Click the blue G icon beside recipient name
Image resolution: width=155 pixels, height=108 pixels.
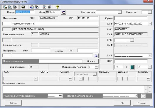[x=96, y=56]
